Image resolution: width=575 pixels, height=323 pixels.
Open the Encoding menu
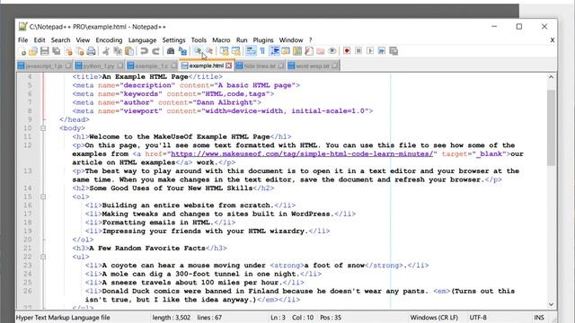click(x=109, y=40)
